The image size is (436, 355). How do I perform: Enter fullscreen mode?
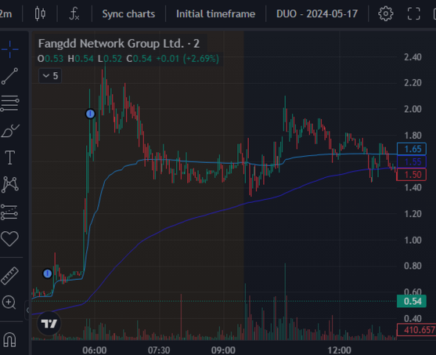click(x=413, y=13)
